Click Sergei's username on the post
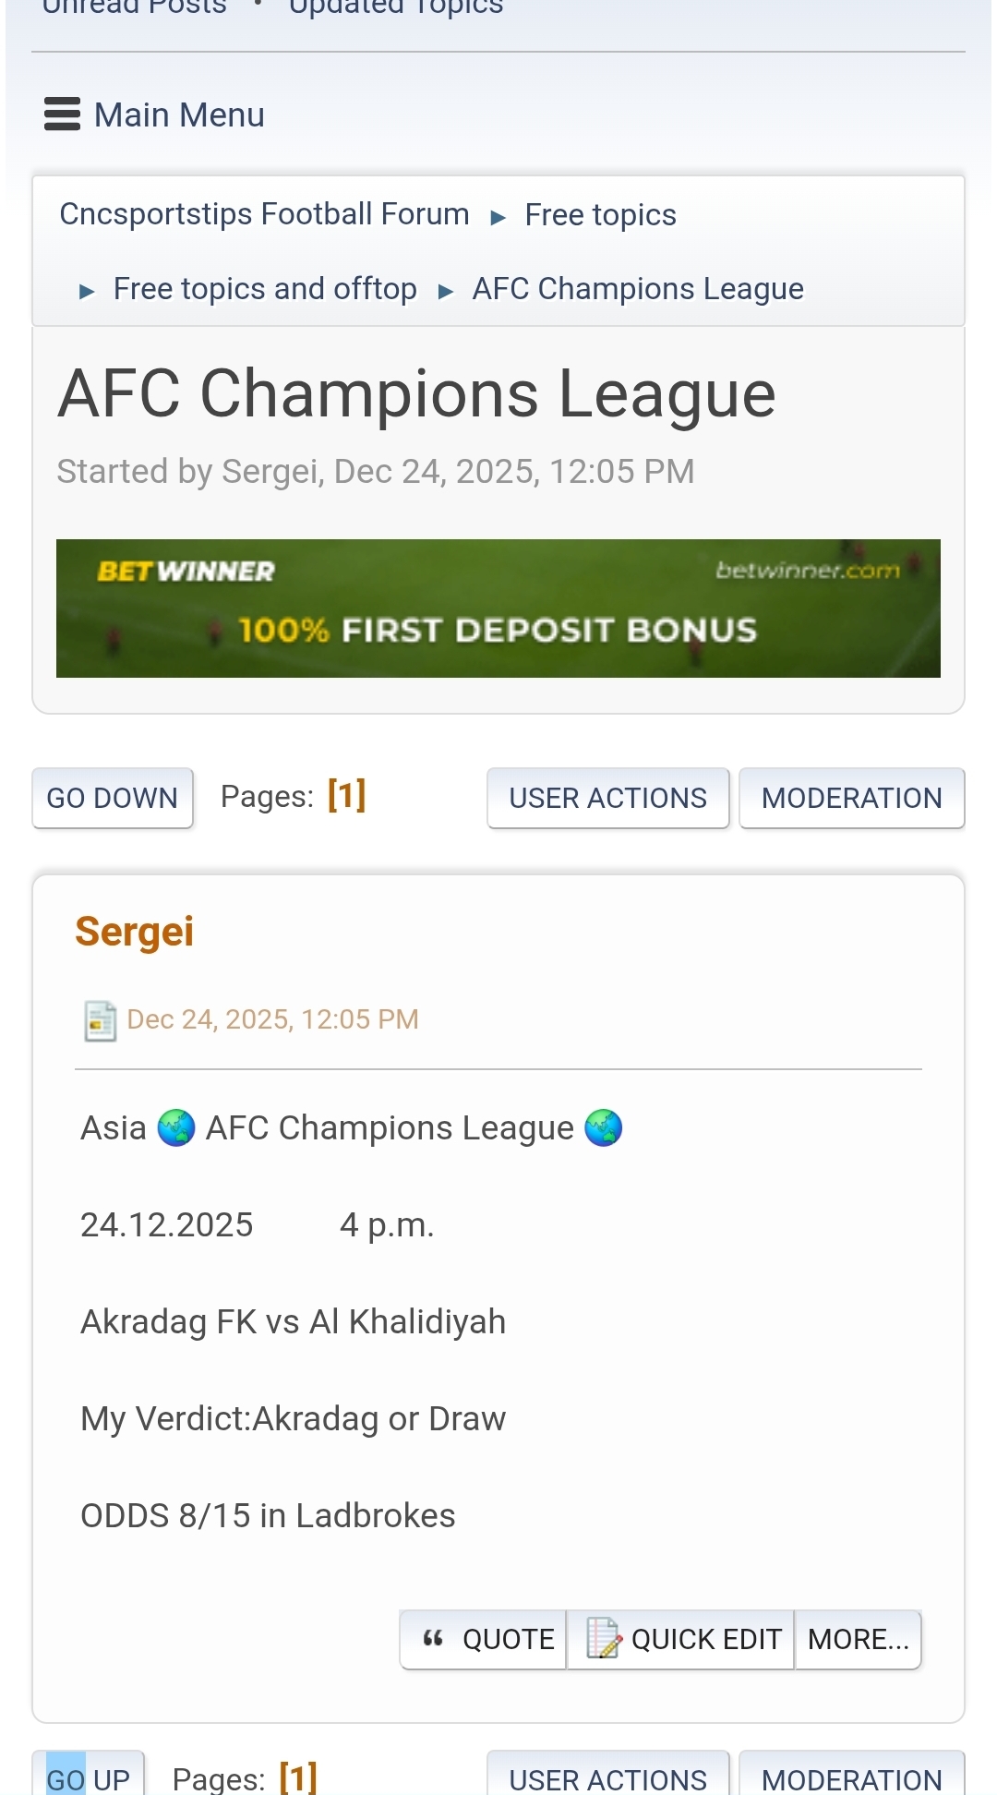 coord(135,931)
